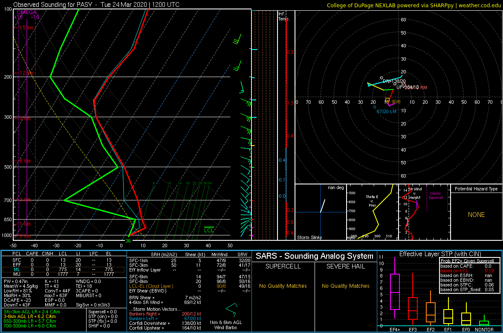Click the CINH column header

click(x=48, y=254)
